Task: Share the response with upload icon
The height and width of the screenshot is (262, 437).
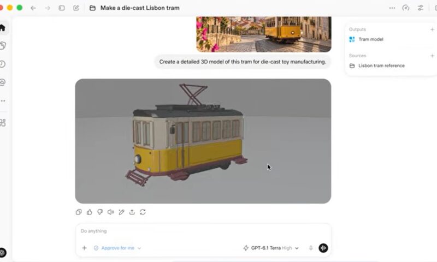Action: point(132,212)
